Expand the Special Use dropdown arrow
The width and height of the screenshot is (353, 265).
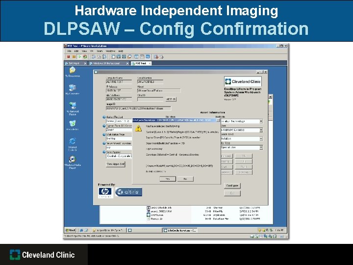[261, 148]
